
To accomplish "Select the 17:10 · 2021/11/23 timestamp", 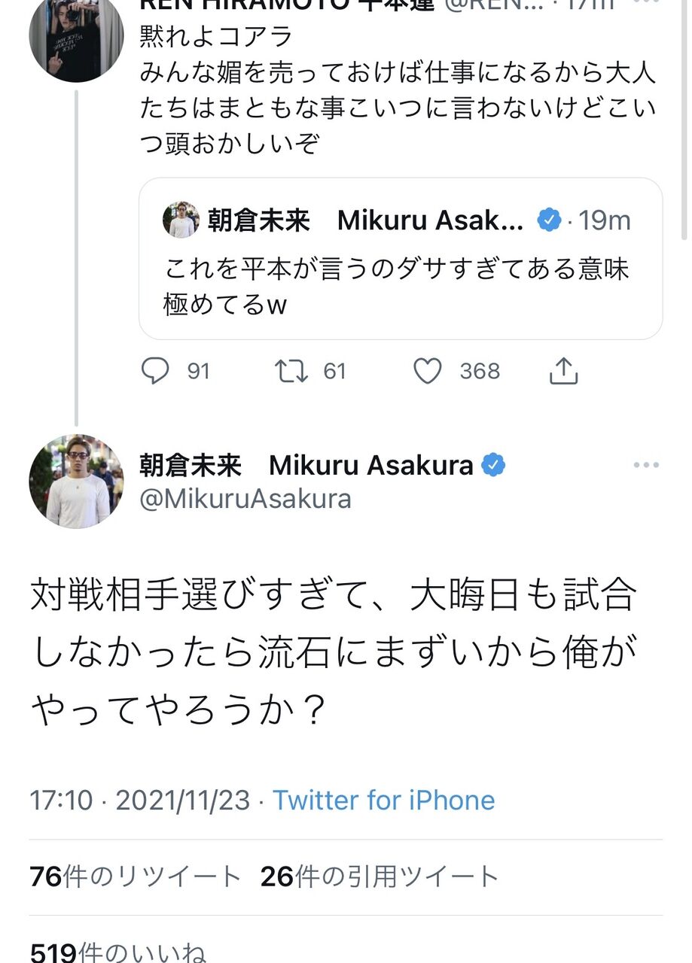I will tap(139, 800).
